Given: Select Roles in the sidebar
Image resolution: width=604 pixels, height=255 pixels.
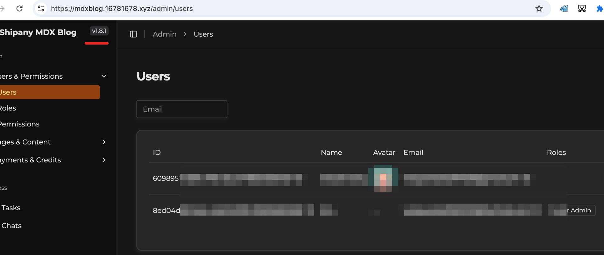Looking at the screenshot, I should click(x=8, y=108).
